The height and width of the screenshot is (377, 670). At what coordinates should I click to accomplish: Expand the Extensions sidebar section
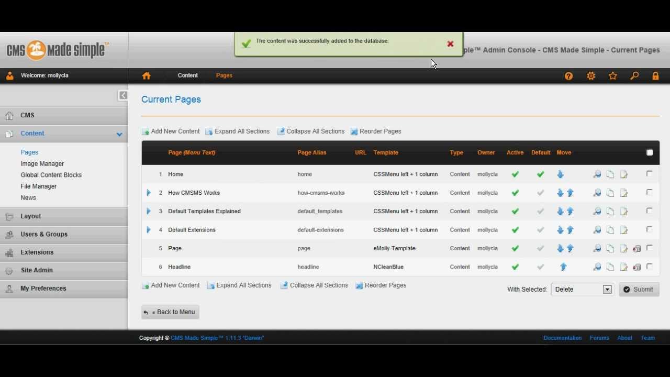64,252
